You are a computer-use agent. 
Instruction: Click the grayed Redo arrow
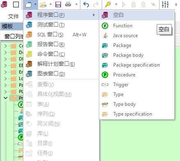pos(96,4)
